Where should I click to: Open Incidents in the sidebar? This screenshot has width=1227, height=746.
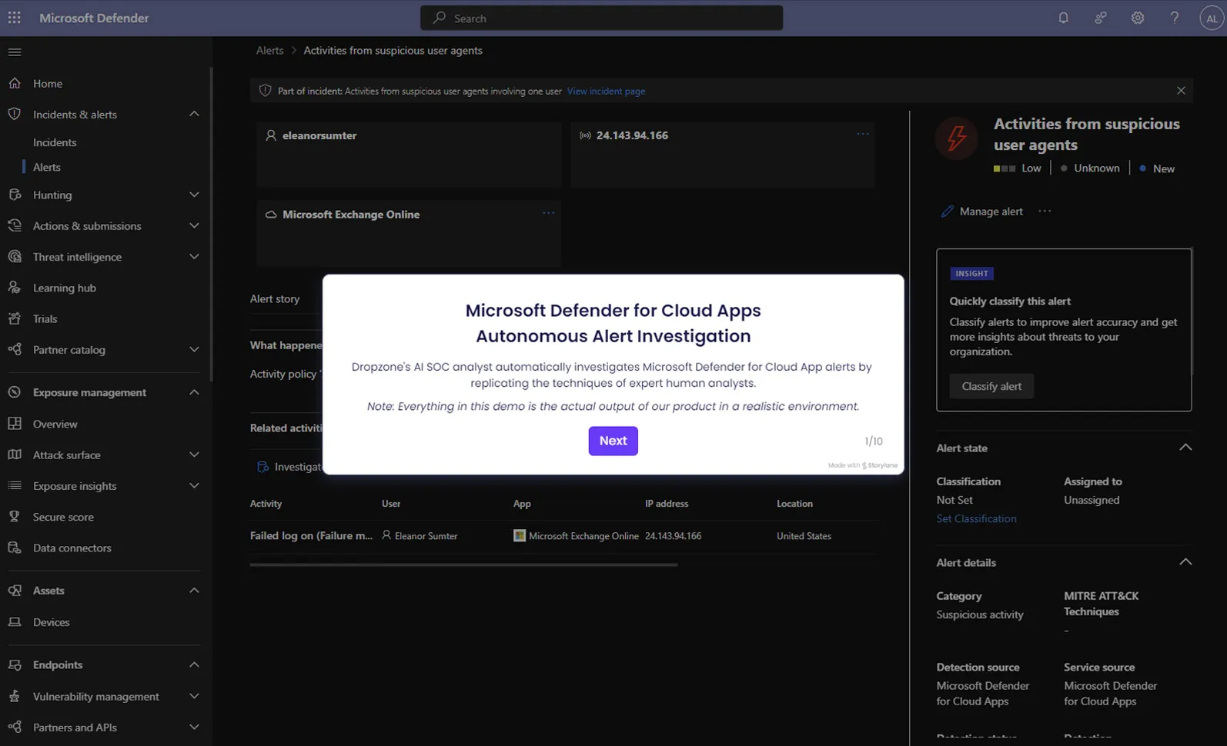55,142
